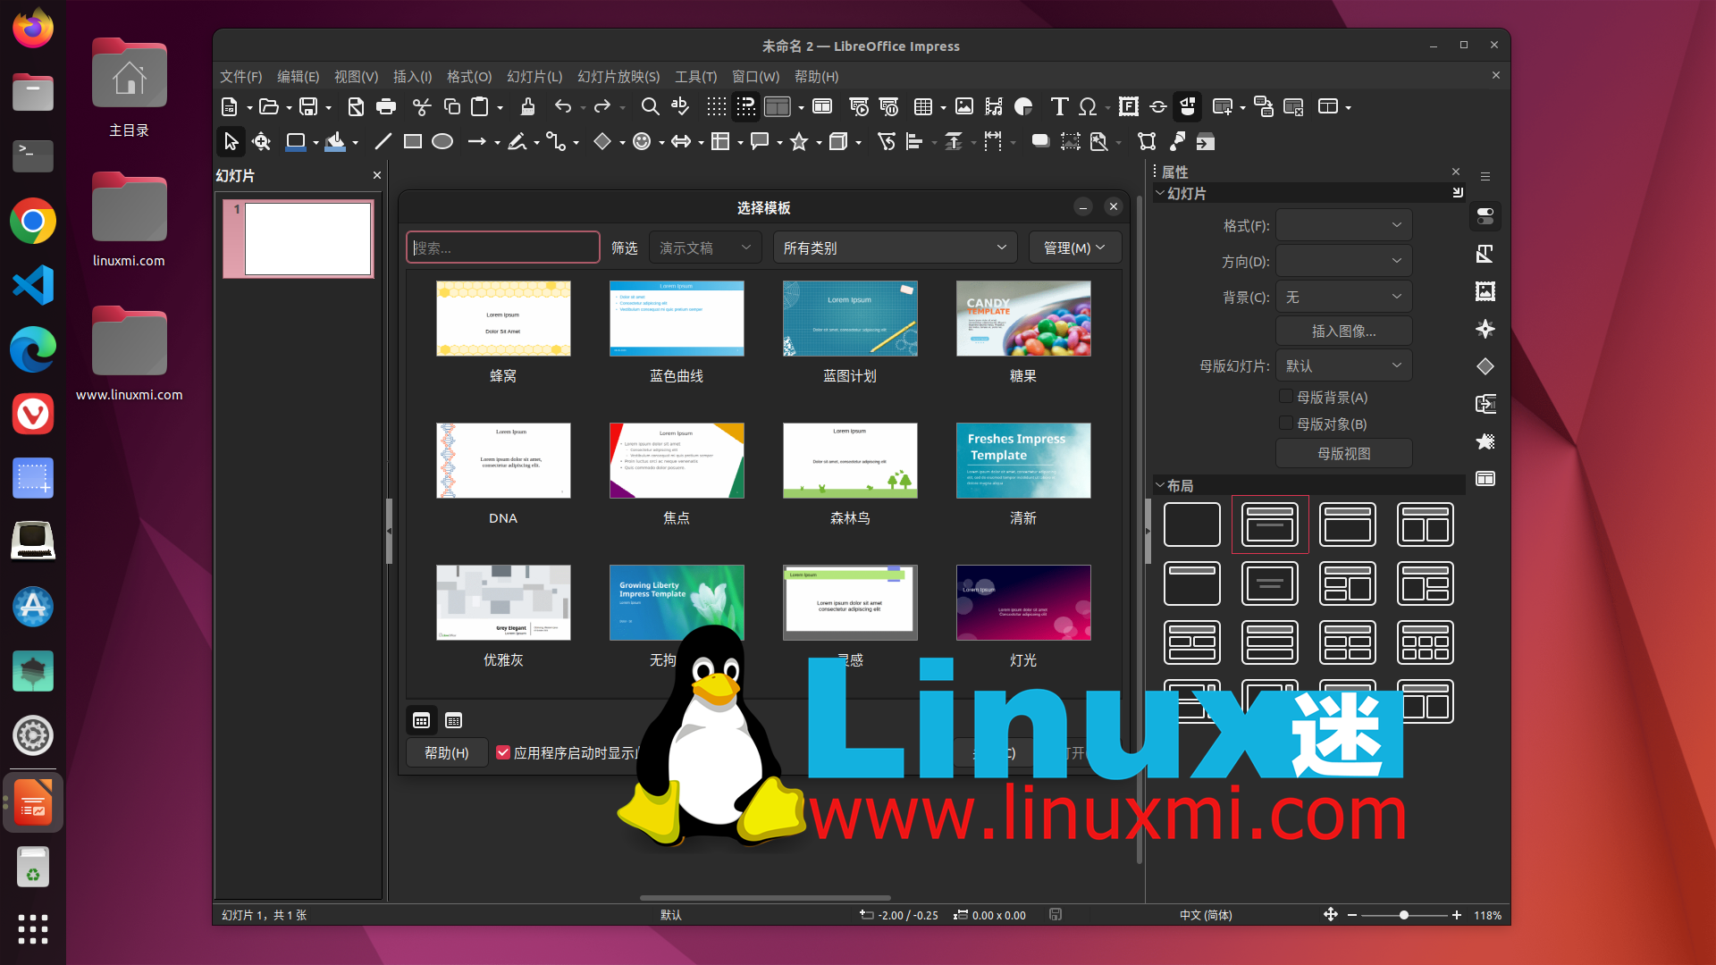Select the arrow Select tool

pos(231,141)
